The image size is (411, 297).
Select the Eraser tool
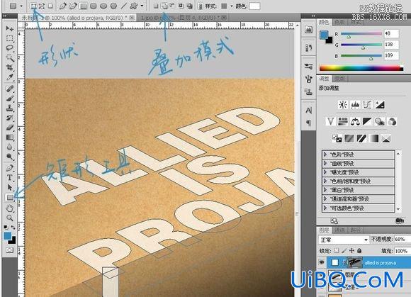[10, 128]
